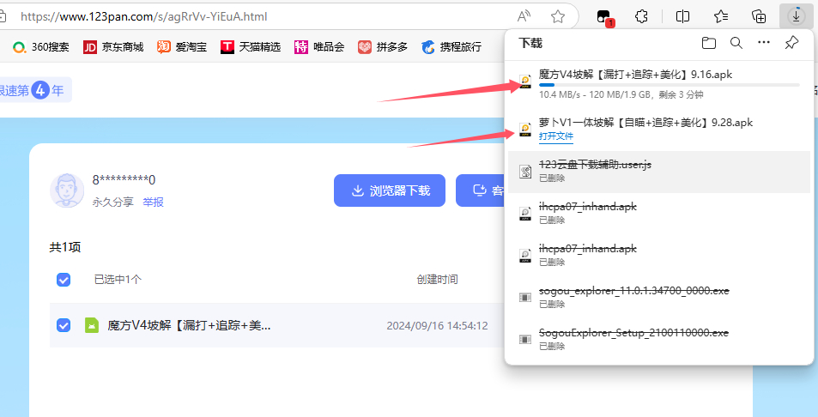Open 天猫精选 bookmark

(251, 47)
